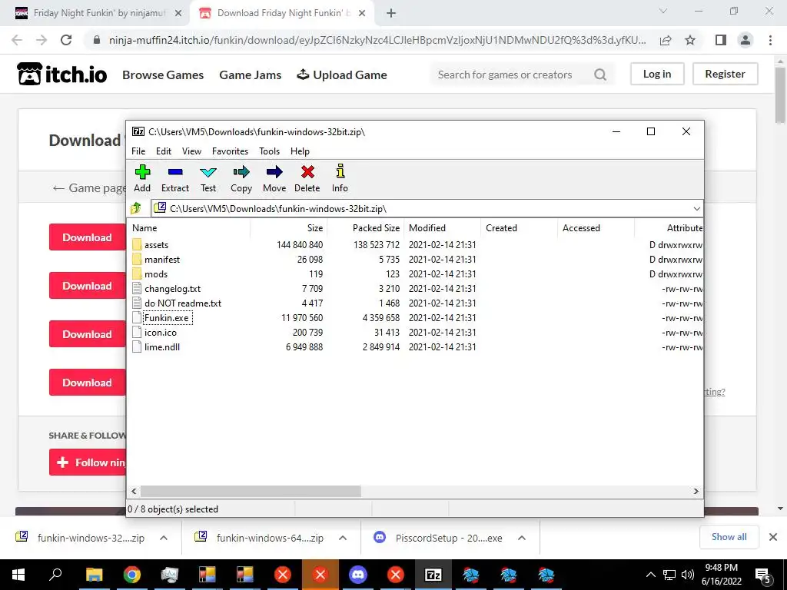Close the downloads bar

click(773, 537)
